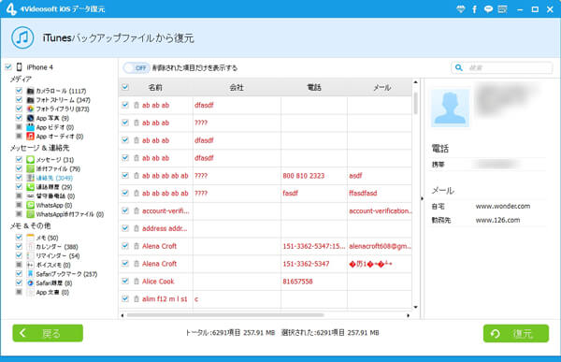Click the horizontal scroll right arrow
The width and height of the screenshot is (561, 362).
409,315
